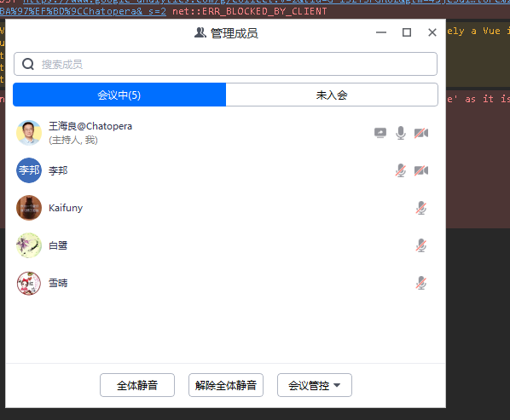Click 李邦's blue avatar
This screenshot has height=420, width=510.
pyautogui.click(x=29, y=170)
